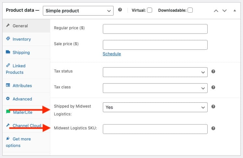Enable the Virtual checkbox
The height and width of the screenshot is (158, 243).
150,10
